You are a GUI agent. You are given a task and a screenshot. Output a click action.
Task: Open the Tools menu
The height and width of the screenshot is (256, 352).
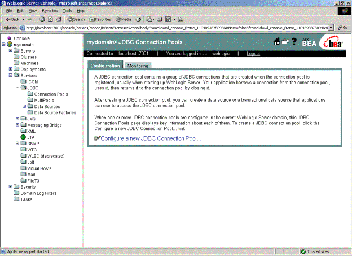(67, 11)
